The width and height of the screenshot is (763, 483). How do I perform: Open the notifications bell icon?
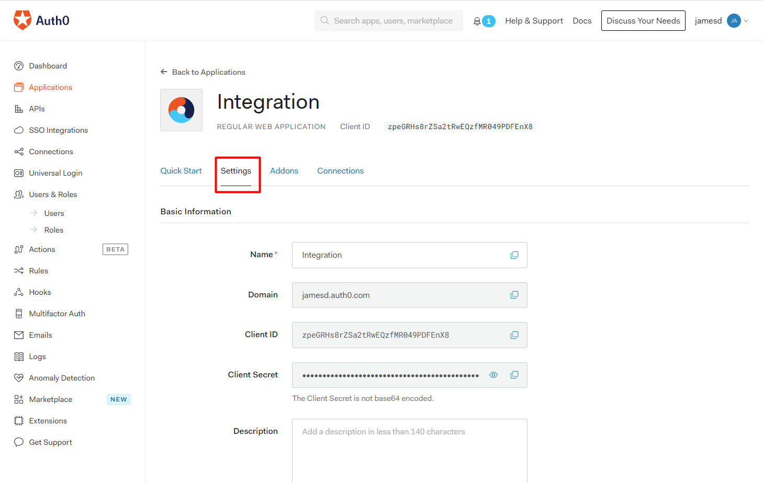[477, 21]
